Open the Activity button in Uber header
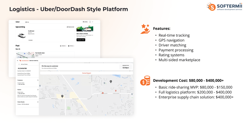 (x=85, y=22)
